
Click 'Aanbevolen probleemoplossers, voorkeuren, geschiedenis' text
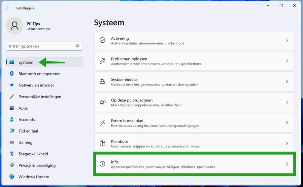point(156,64)
